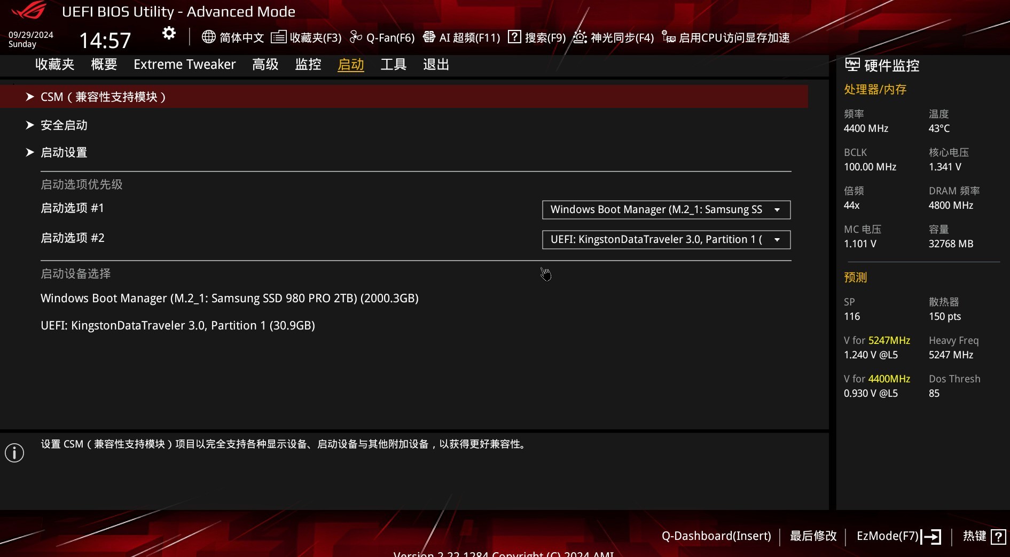Screen dimensions: 1010x557
Task: Click the 14:57 clock display
Action: click(105, 41)
